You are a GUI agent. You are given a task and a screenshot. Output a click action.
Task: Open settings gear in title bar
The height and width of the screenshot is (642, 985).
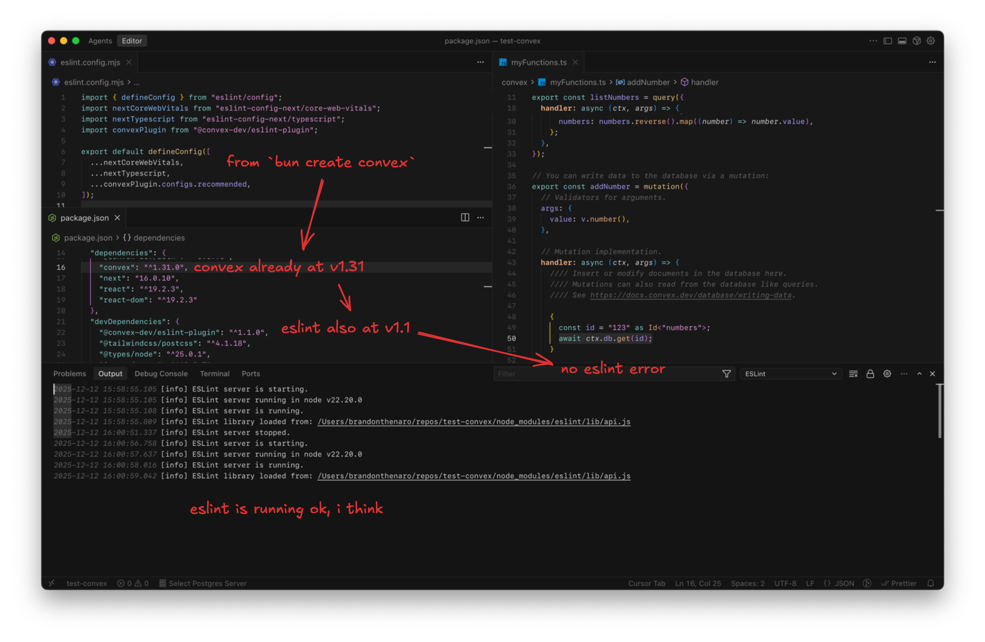coord(930,41)
